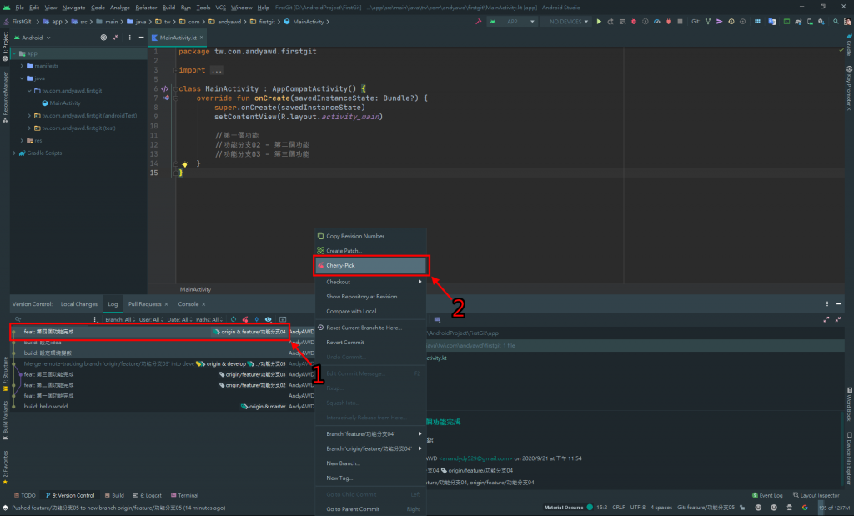Open the Event Log
Viewport: 854px width, 516px height.
click(767, 495)
